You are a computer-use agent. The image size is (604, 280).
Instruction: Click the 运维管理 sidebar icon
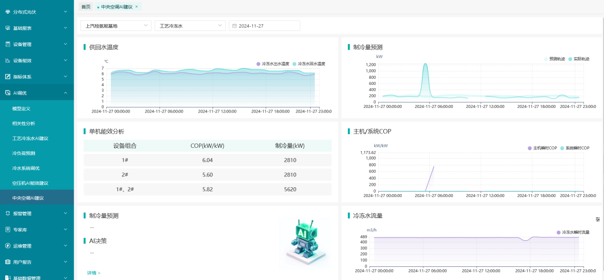click(x=8, y=246)
